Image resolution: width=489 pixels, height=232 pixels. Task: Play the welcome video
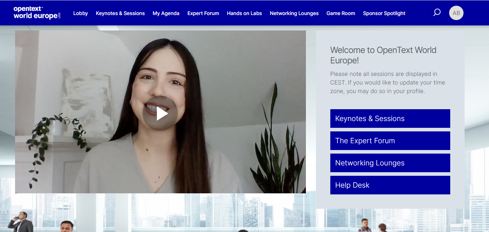pyautogui.click(x=160, y=113)
